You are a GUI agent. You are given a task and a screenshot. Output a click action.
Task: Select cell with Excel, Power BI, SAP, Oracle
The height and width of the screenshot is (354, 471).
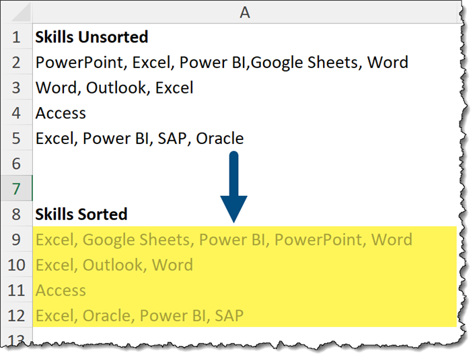tap(139, 139)
